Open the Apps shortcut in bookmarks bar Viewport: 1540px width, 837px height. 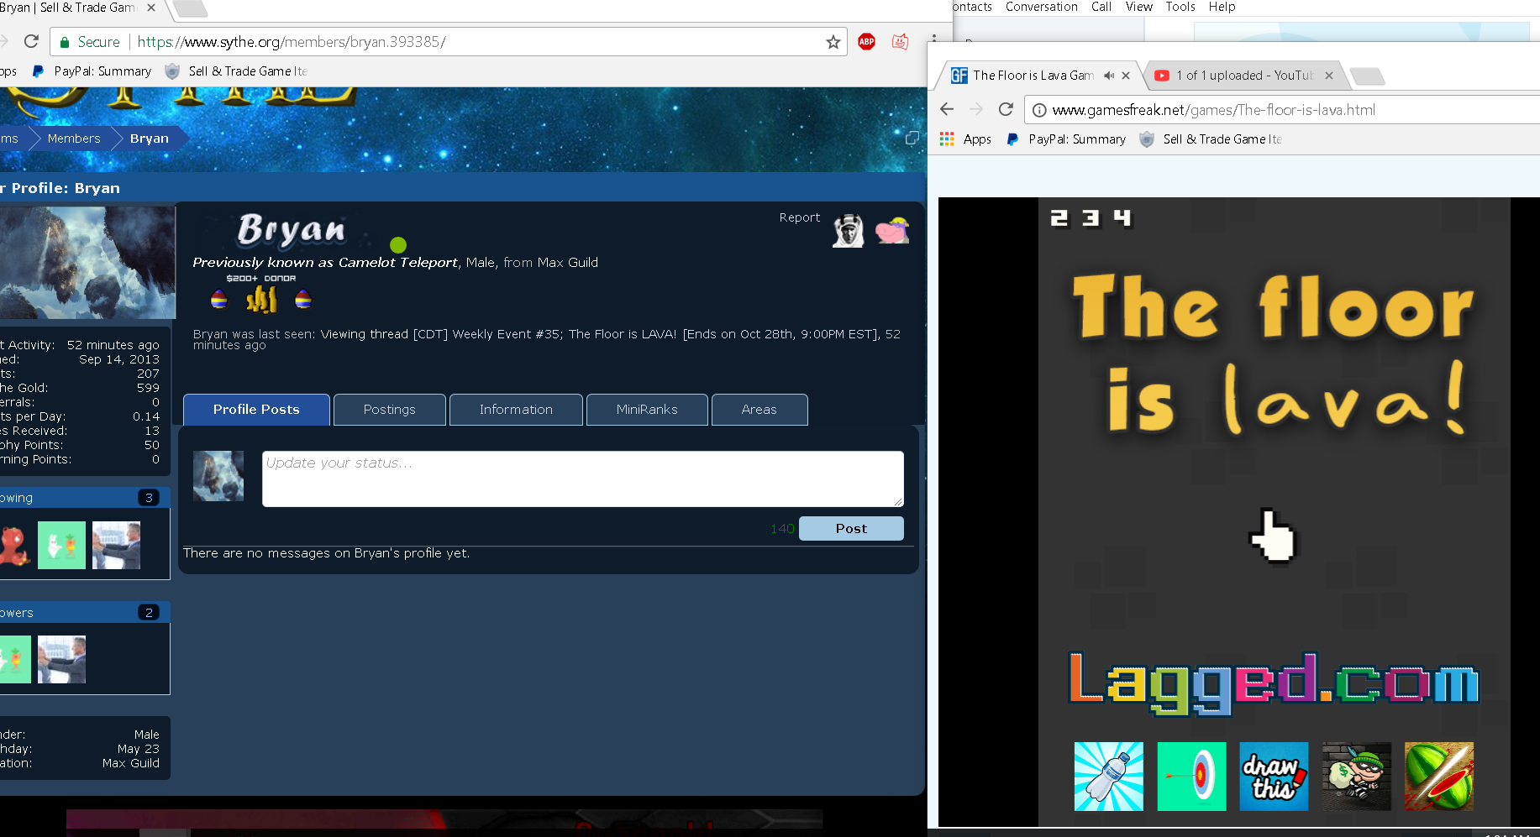(x=966, y=139)
